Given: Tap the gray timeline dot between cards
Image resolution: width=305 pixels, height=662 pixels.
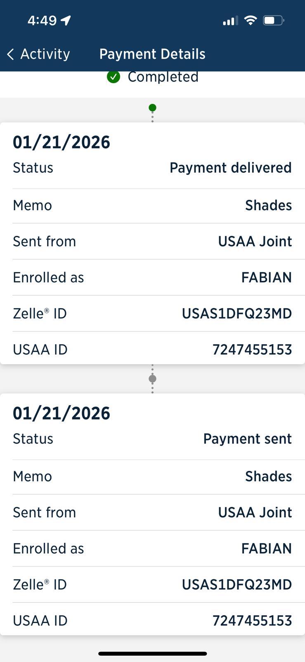Looking at the screenshot, I should (x=152, y=379).
